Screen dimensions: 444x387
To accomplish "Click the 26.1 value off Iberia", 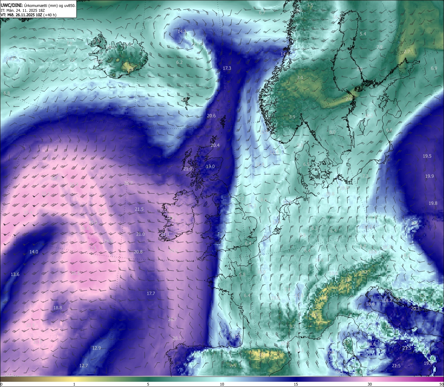I will (177, 338).
